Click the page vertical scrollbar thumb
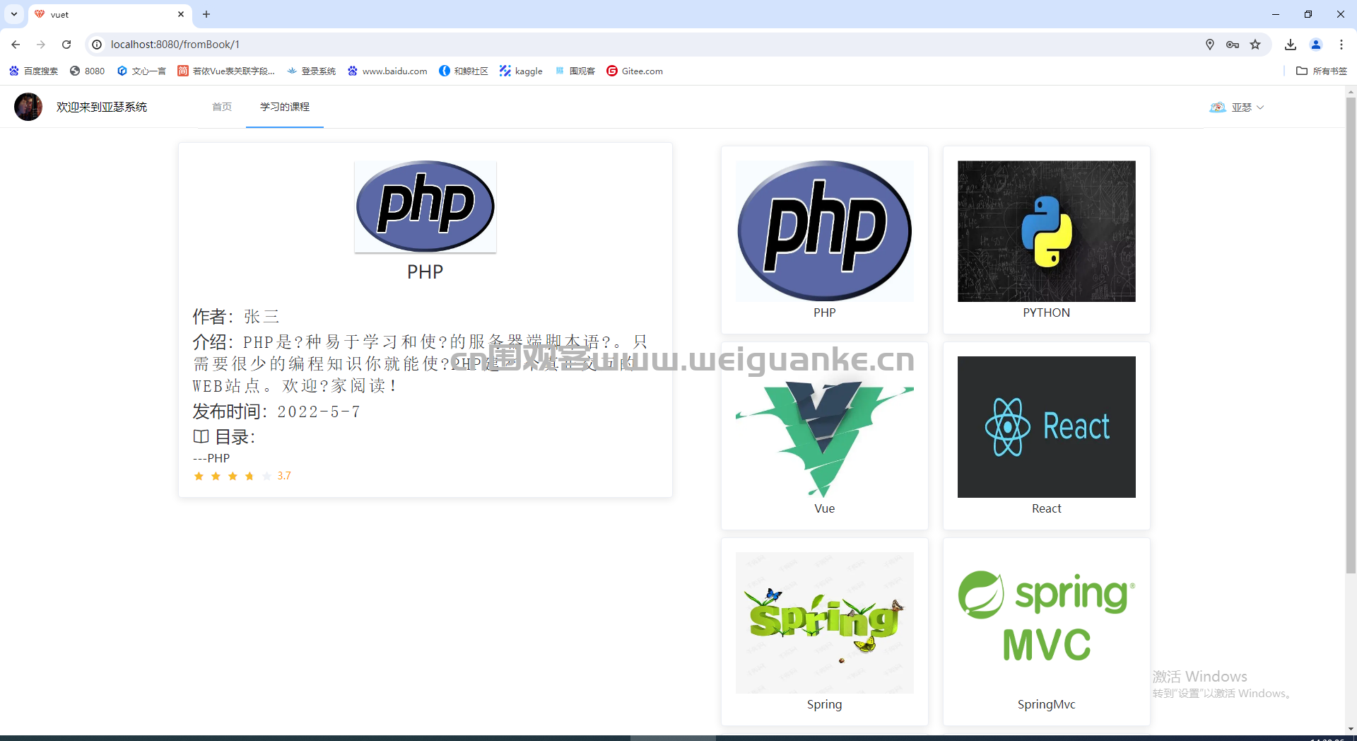Viewport: 1357px width, 741px height. 1351,335
